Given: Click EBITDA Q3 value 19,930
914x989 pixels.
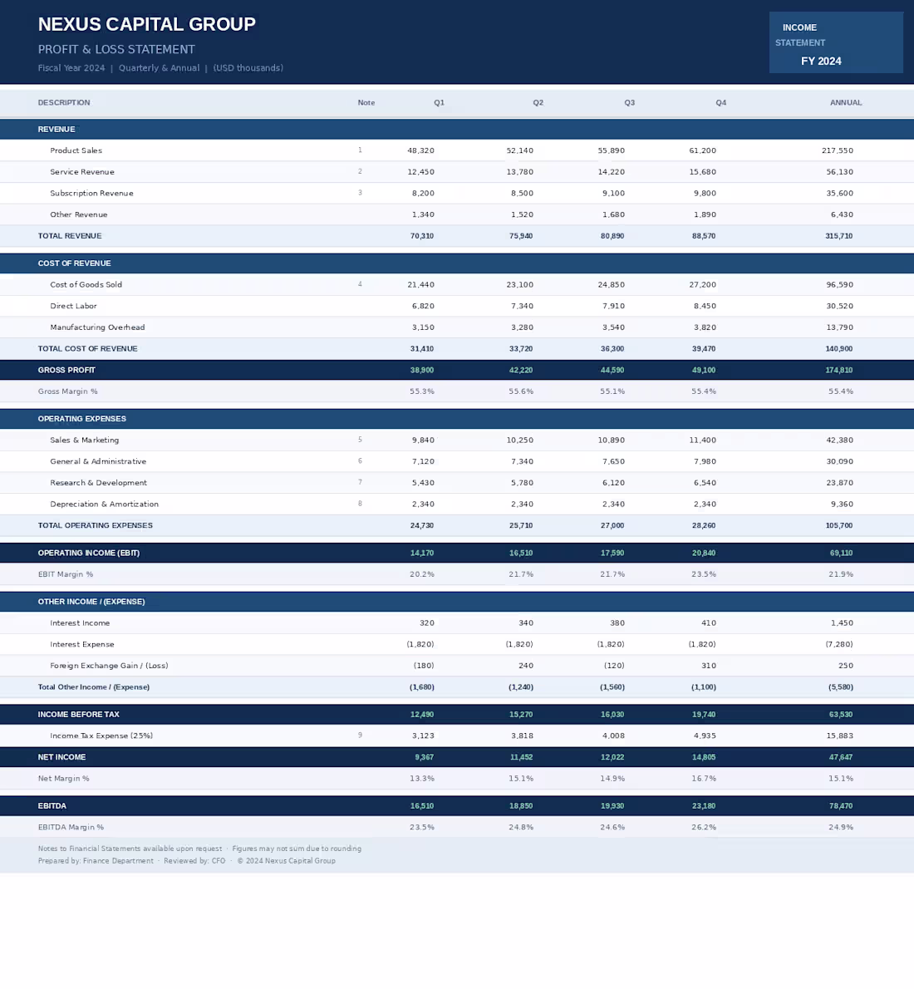Looking at the screenshot, I should pos(612,806).
